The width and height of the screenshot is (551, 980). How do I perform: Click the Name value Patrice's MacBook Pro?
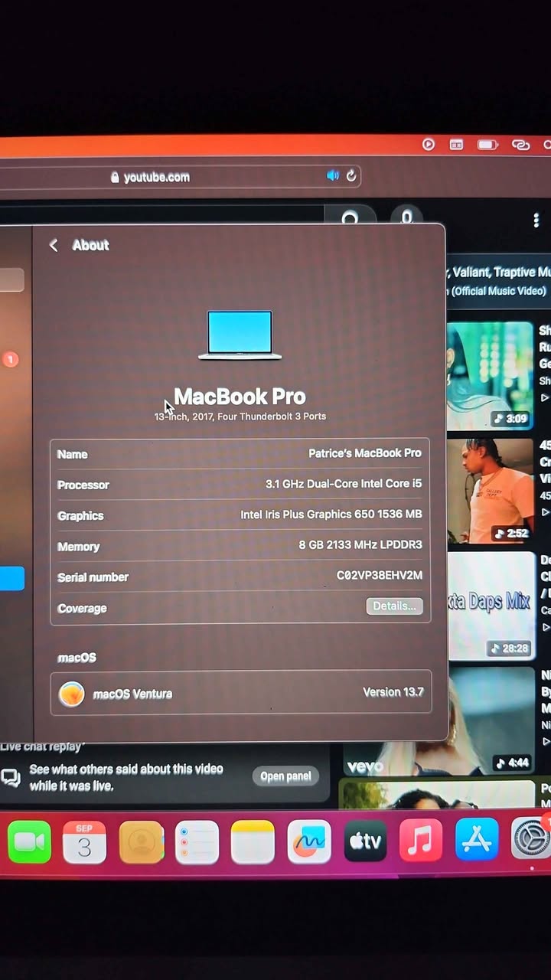click(365, 453)
